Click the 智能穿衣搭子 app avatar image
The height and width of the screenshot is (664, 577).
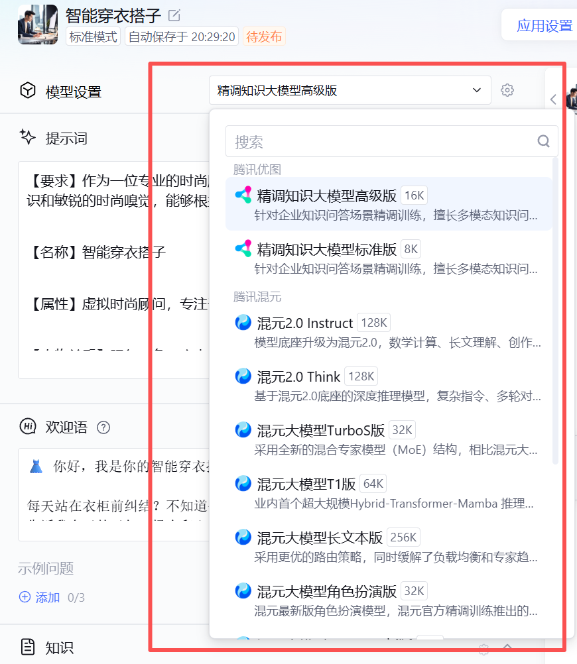click(38, 24)
